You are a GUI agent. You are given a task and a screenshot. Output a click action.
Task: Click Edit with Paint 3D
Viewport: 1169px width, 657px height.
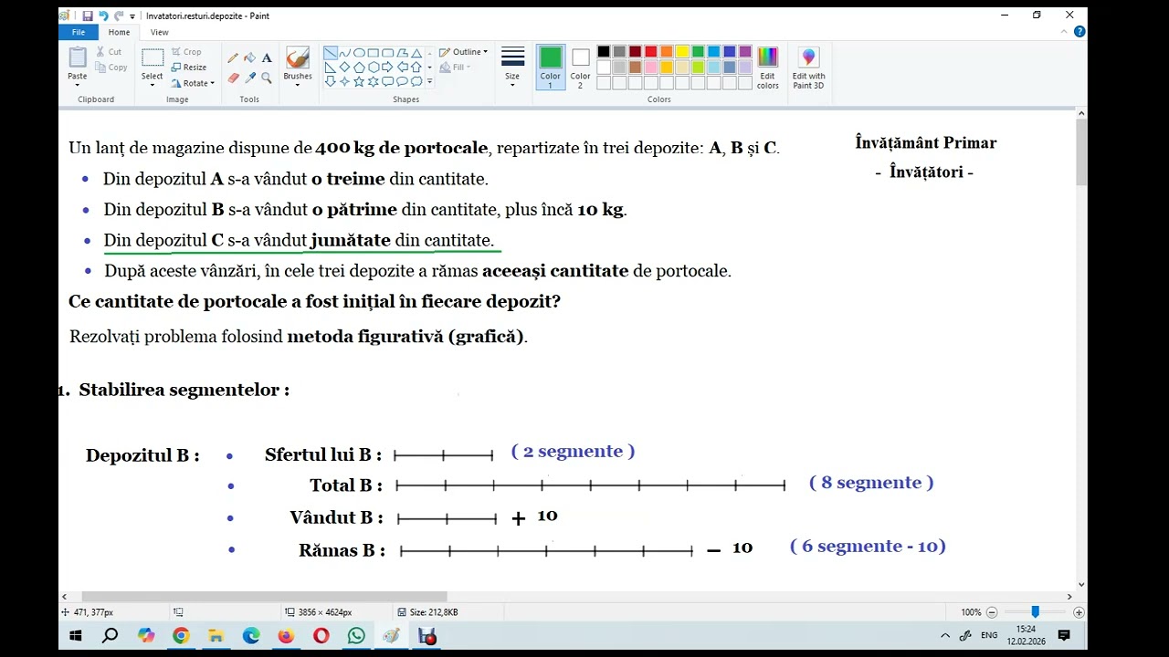click(x=808, y=68)
